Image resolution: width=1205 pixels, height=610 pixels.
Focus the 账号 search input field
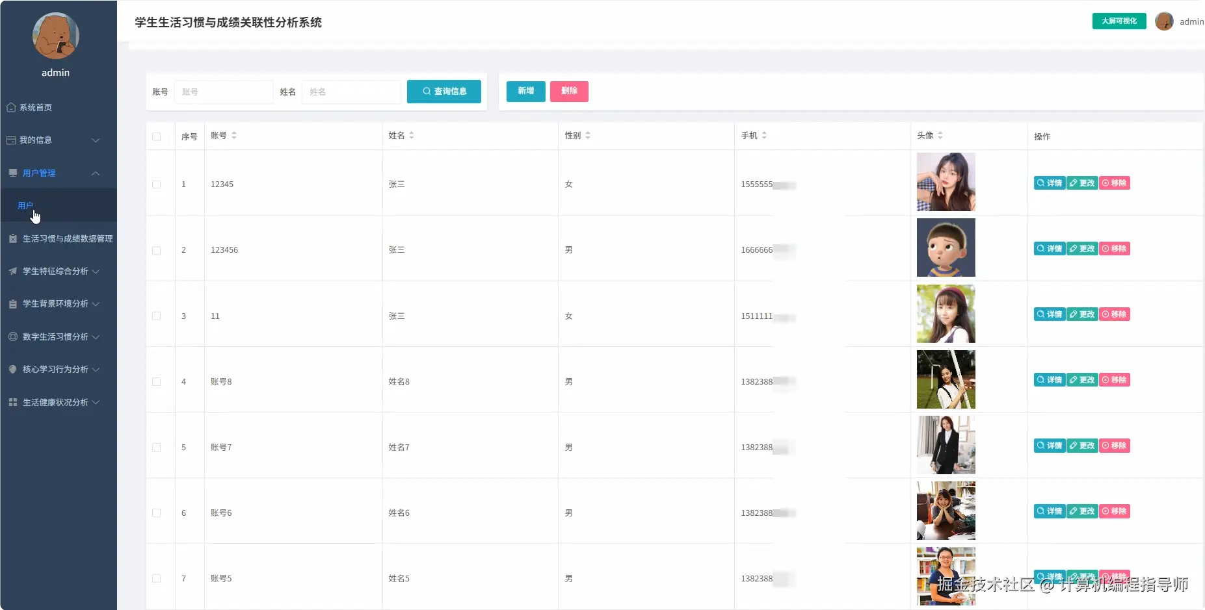point(223,92)
